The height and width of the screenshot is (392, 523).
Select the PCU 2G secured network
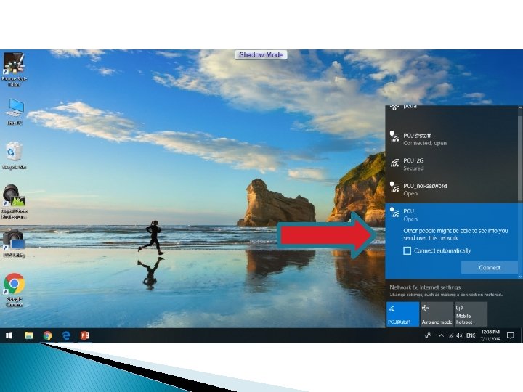tap(452, 164)
